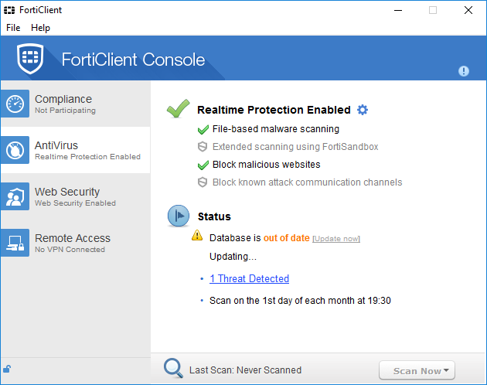Click the Last Scan magnifier icon
Screen dimensions: 487x385
(173, 368)
